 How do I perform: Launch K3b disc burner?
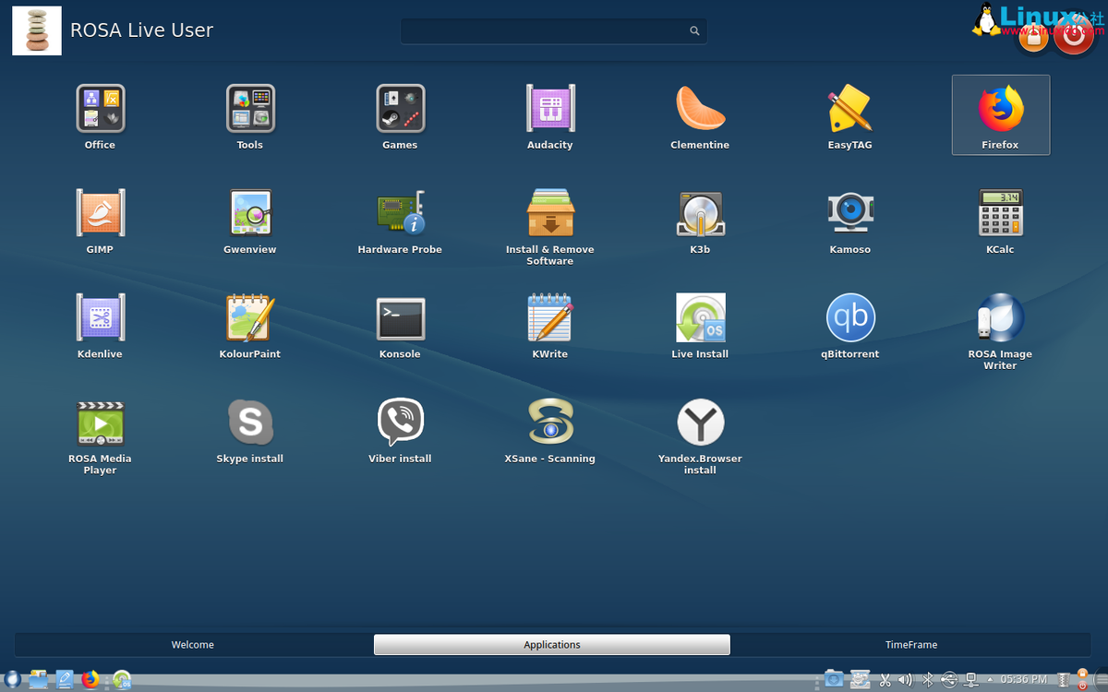(x=700, y=221)
